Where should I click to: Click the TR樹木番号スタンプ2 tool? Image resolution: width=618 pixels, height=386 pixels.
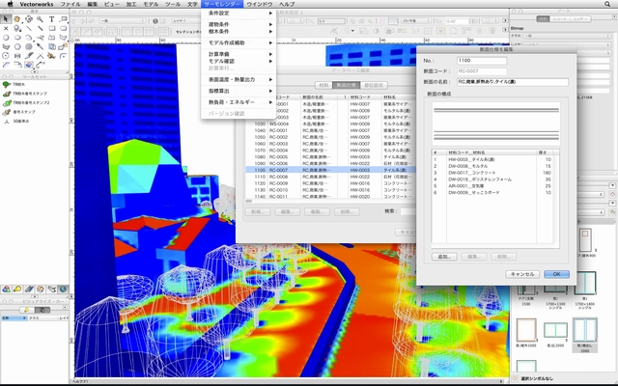27,102
